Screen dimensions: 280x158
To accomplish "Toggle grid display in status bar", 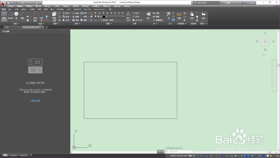I will [194, 156].
